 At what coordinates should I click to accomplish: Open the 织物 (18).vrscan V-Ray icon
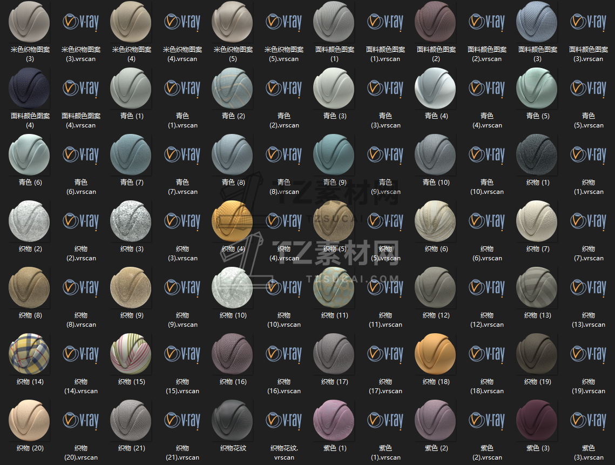(487, 354)
